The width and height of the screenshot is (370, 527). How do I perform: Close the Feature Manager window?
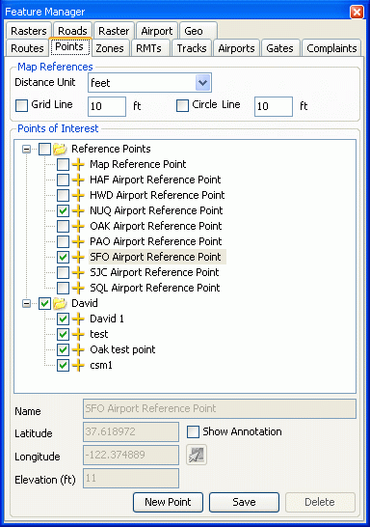pos(357,13)
